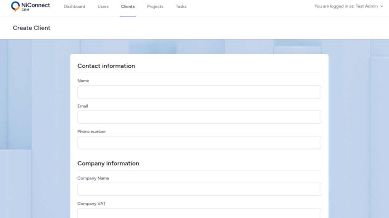Click the Company VAT label

tap(91, 204)
